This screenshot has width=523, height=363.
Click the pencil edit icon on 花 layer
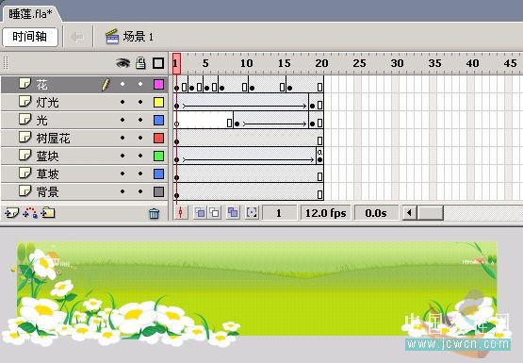(x=106, y=85)
